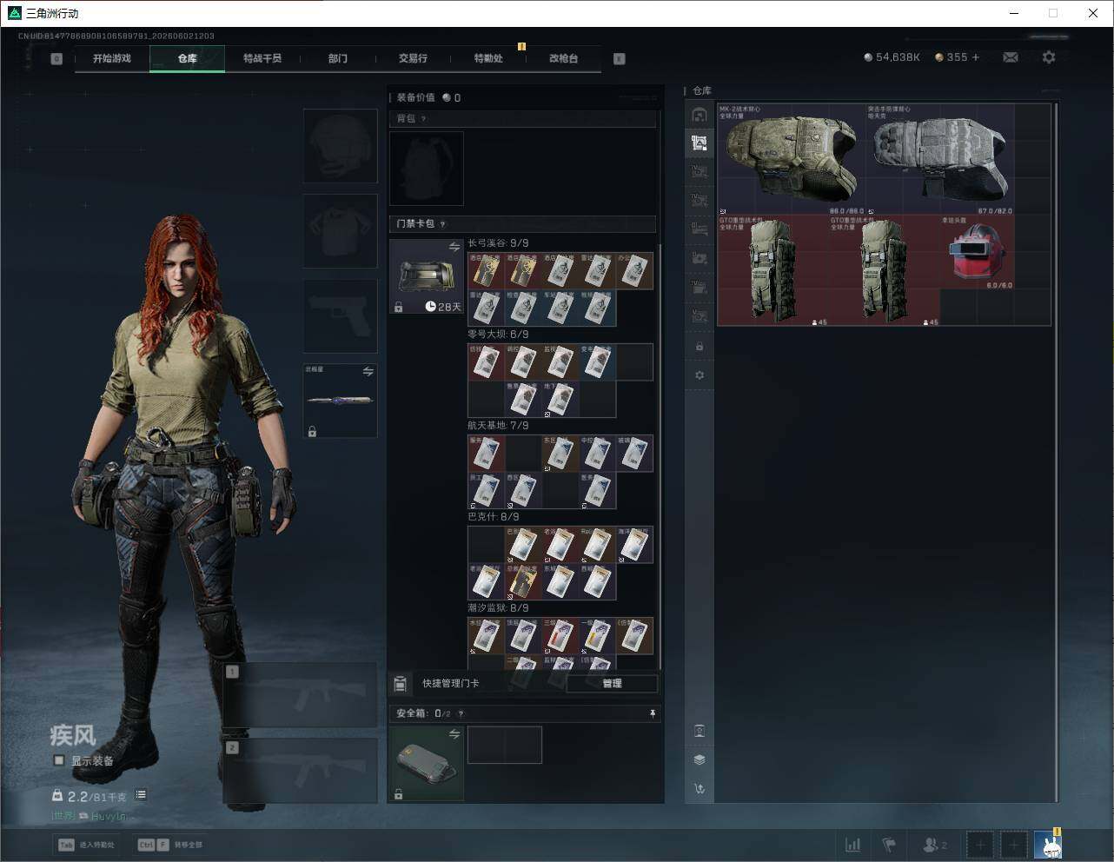
Task: Swap the melee weapon via its arrows icon
Action: click(x=368, y=372)
